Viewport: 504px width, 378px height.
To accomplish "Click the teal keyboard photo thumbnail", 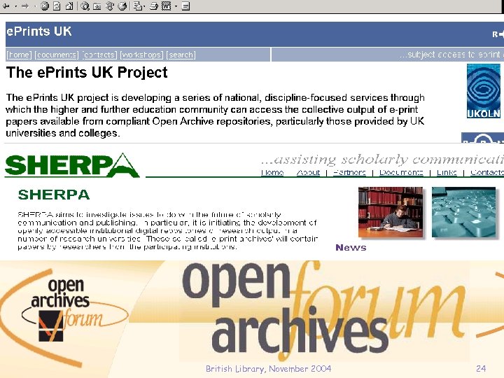I will point(464,212).
